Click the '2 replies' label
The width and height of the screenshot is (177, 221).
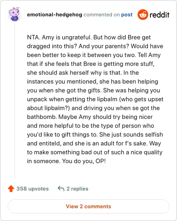click(77, 189)
